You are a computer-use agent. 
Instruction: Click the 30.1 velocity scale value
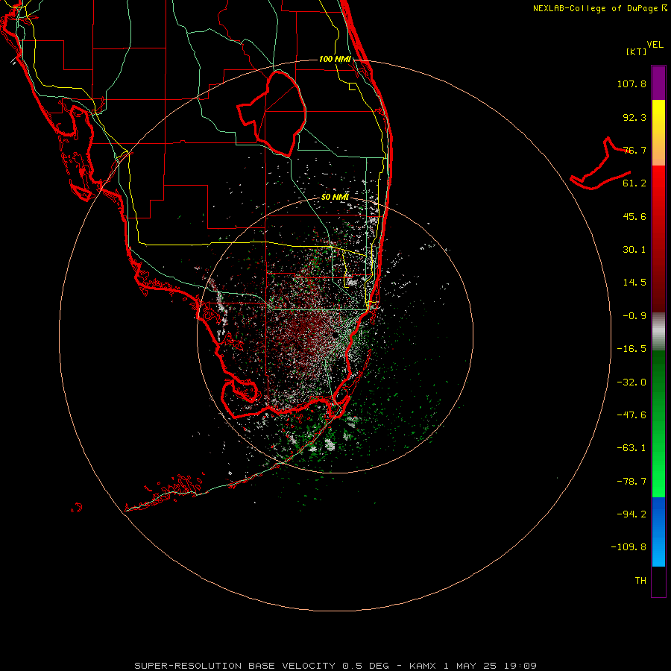tap(634, 250)
